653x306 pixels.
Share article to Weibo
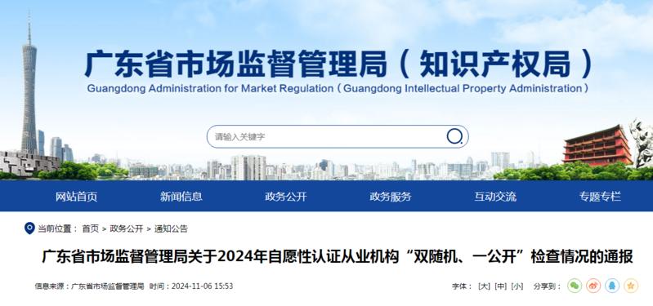pyautogui.click(x=593, y=286)
